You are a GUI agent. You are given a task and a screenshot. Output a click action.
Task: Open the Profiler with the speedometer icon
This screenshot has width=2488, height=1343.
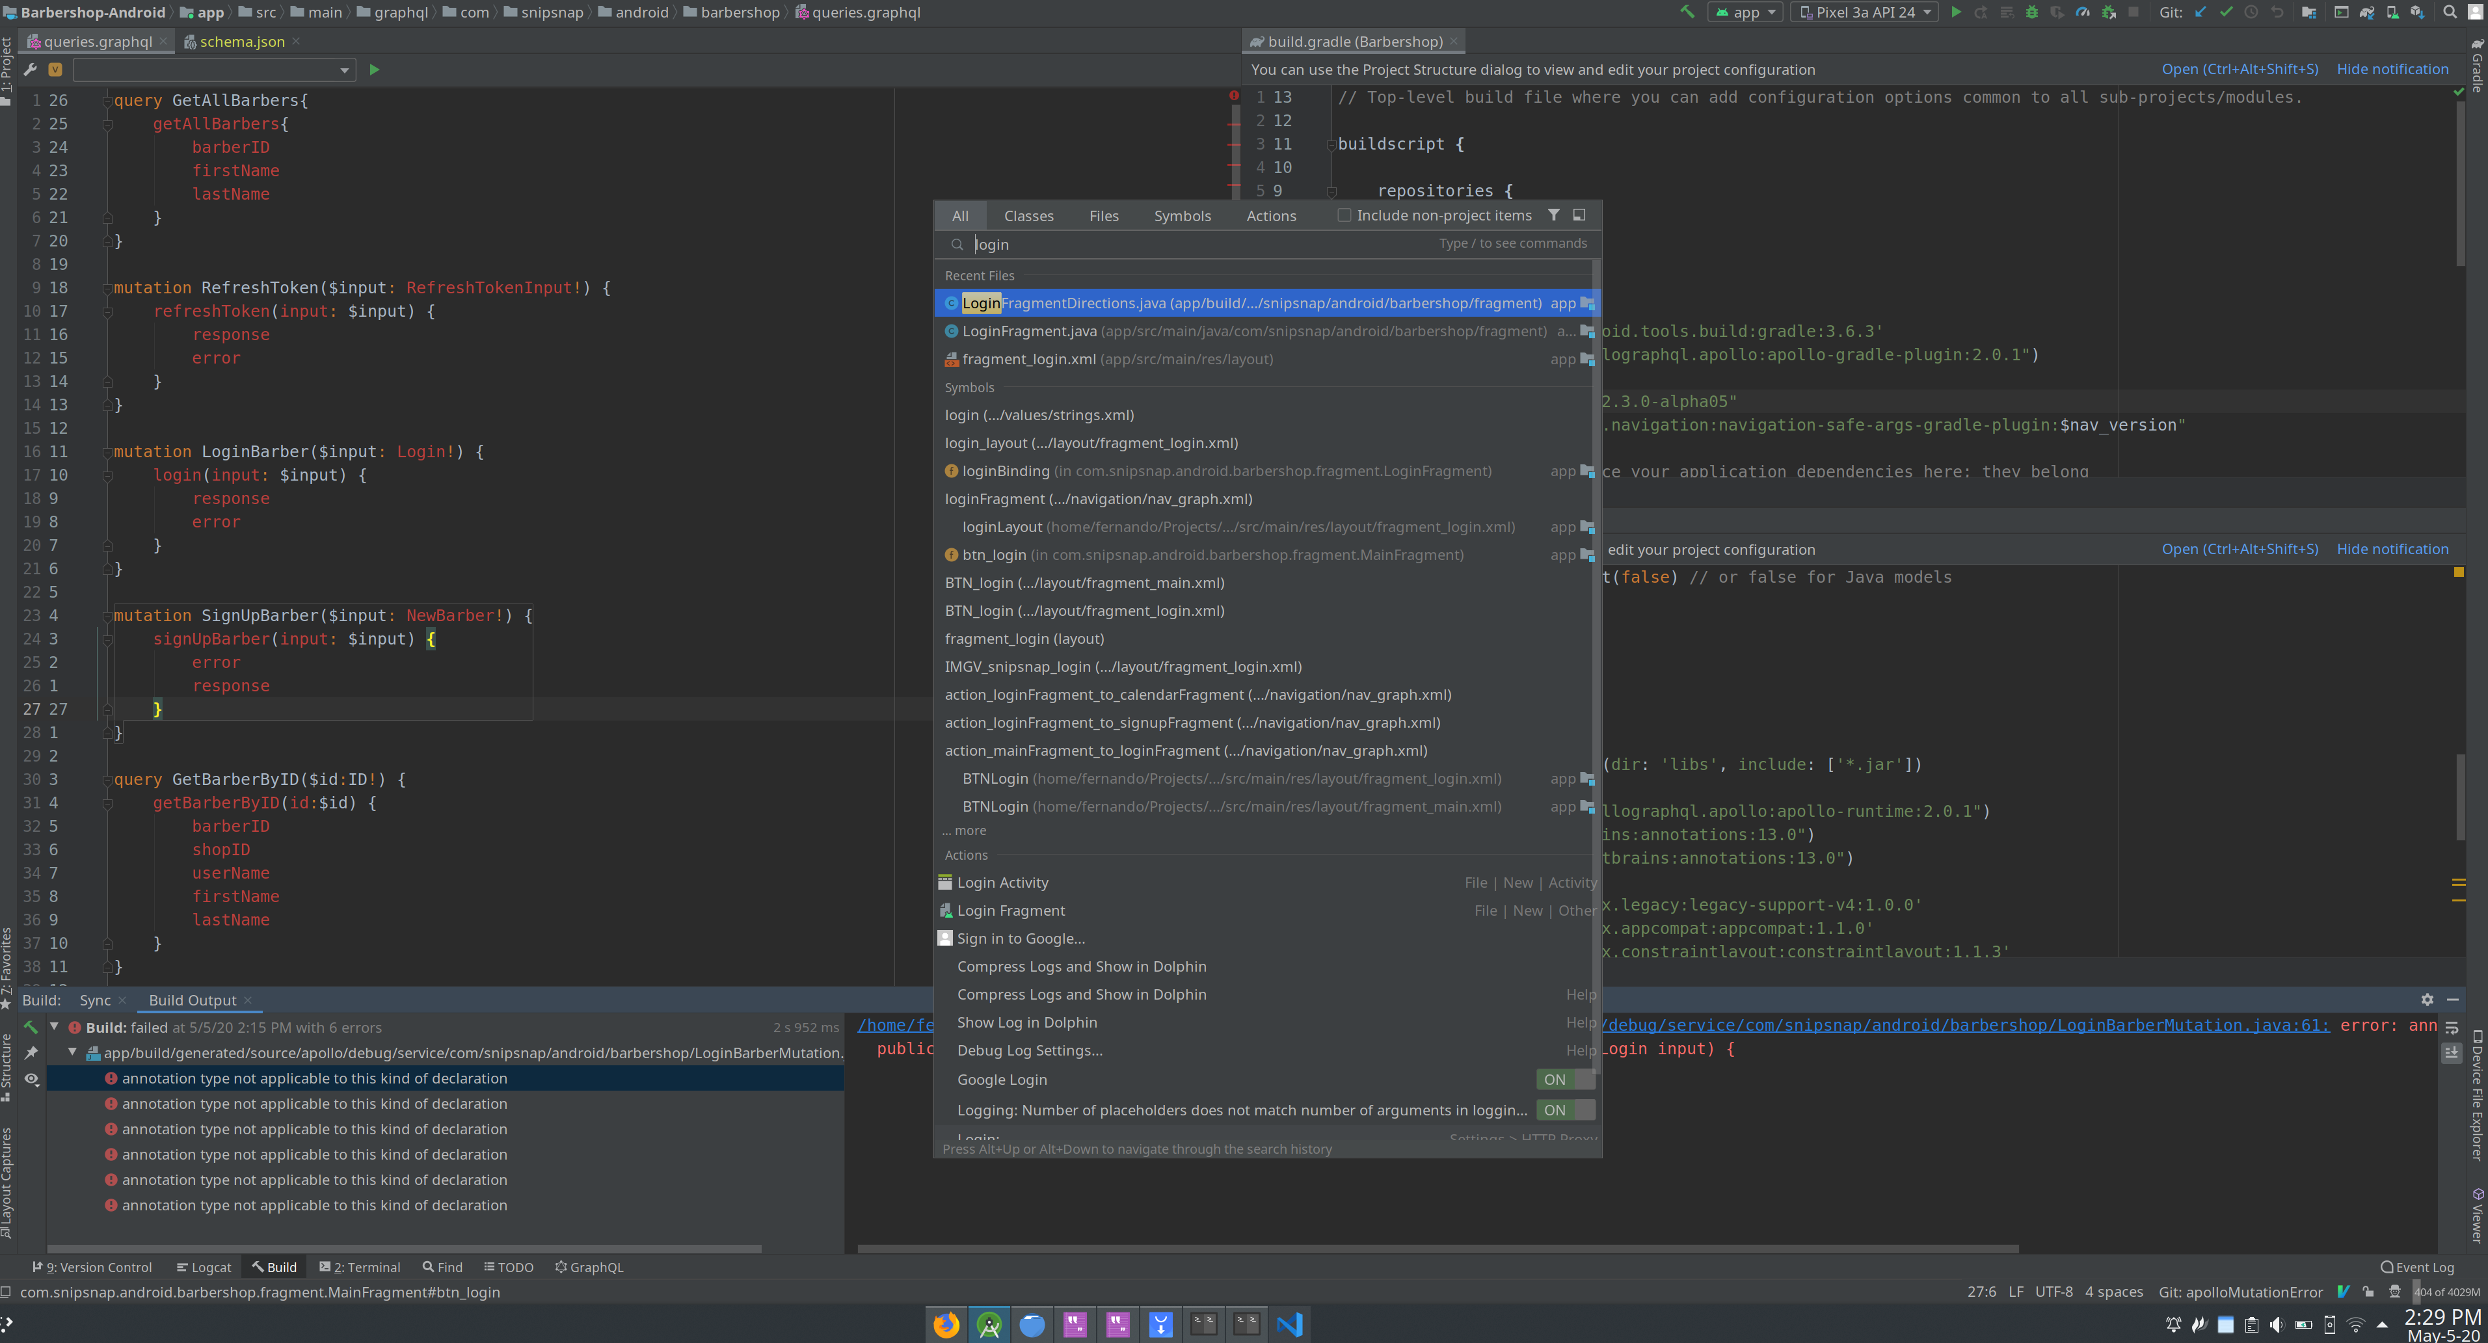tap(2083, 12)
